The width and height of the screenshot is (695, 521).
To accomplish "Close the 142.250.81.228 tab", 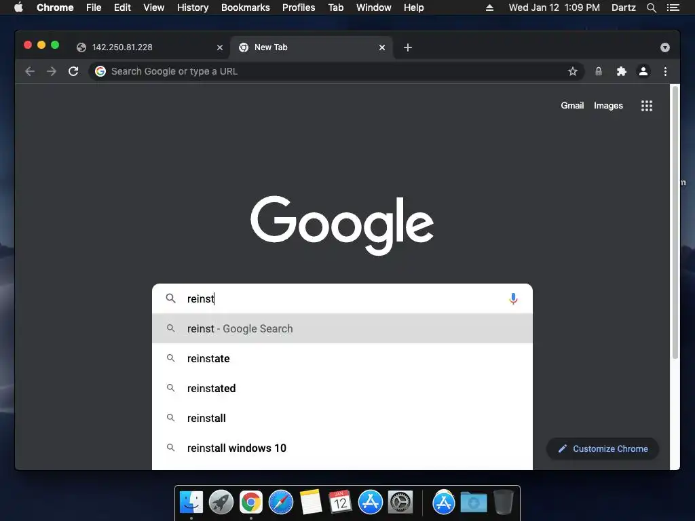I will click(219, 47).
